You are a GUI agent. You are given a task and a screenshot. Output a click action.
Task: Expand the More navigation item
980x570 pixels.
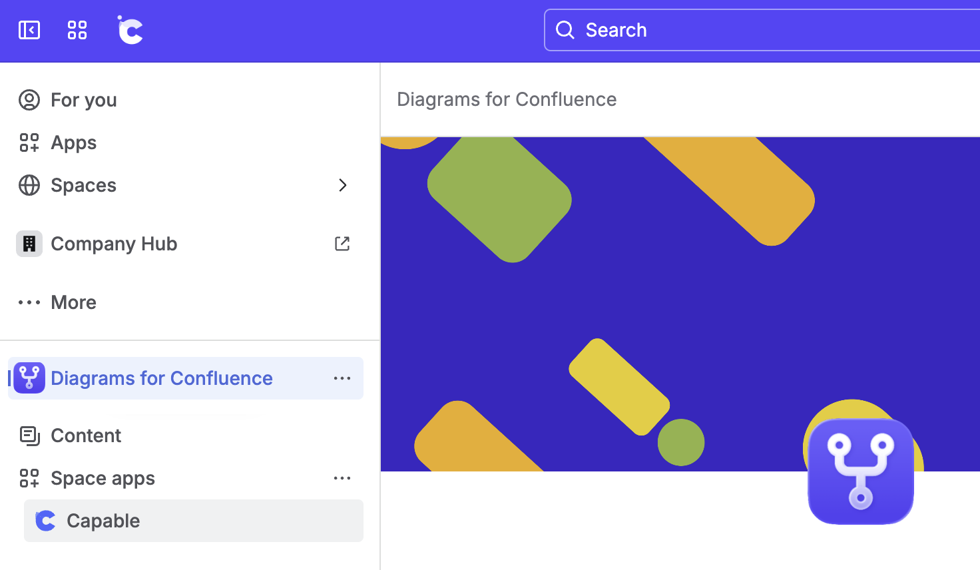point(73,302)
